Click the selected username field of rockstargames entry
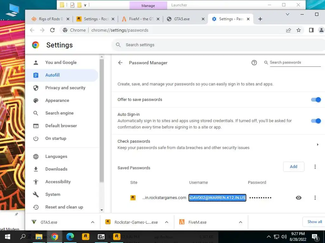The image size is (325, 243). (x=217, y=198)
